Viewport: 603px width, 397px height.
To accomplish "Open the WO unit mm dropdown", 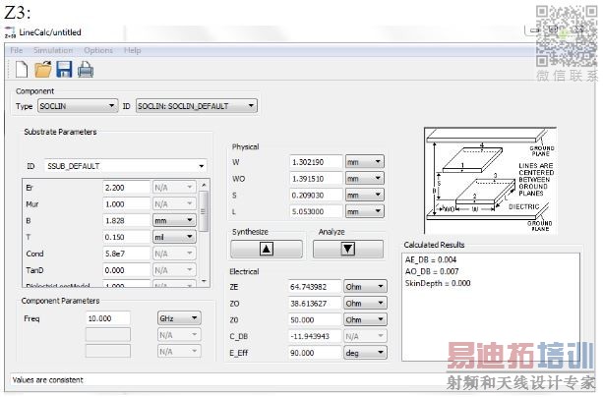I will pos(364,179).
